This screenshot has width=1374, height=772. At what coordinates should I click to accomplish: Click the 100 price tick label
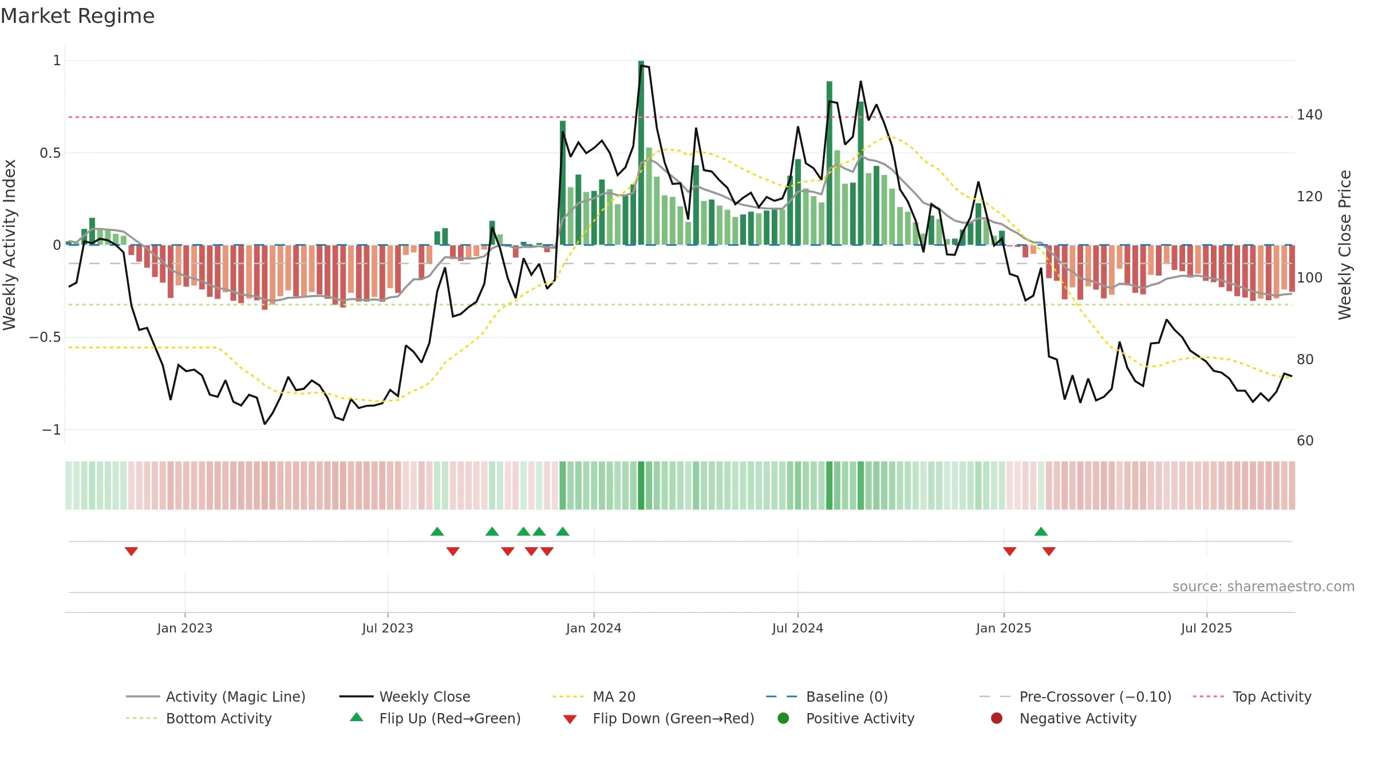tap(1310, 277)
